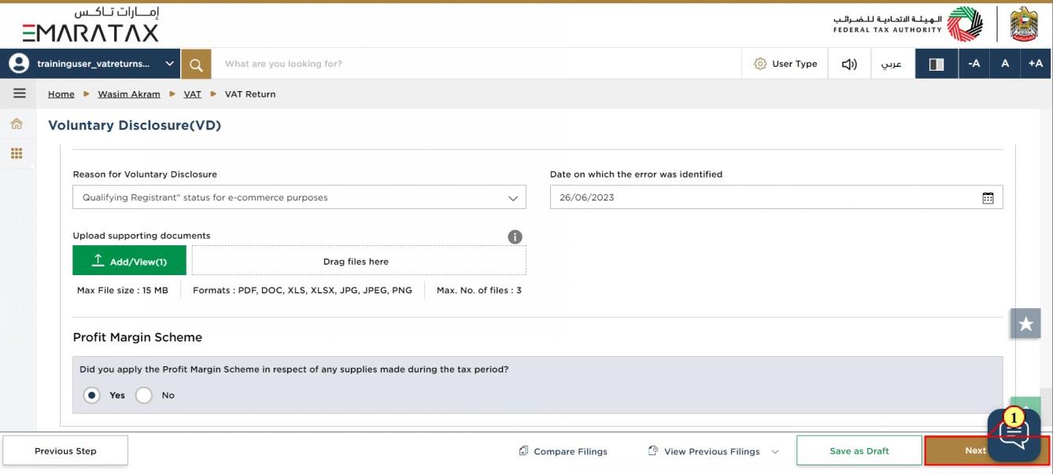Click the favorites star icon
This screenshot has height=474, width=1053.
[1025, 324]
